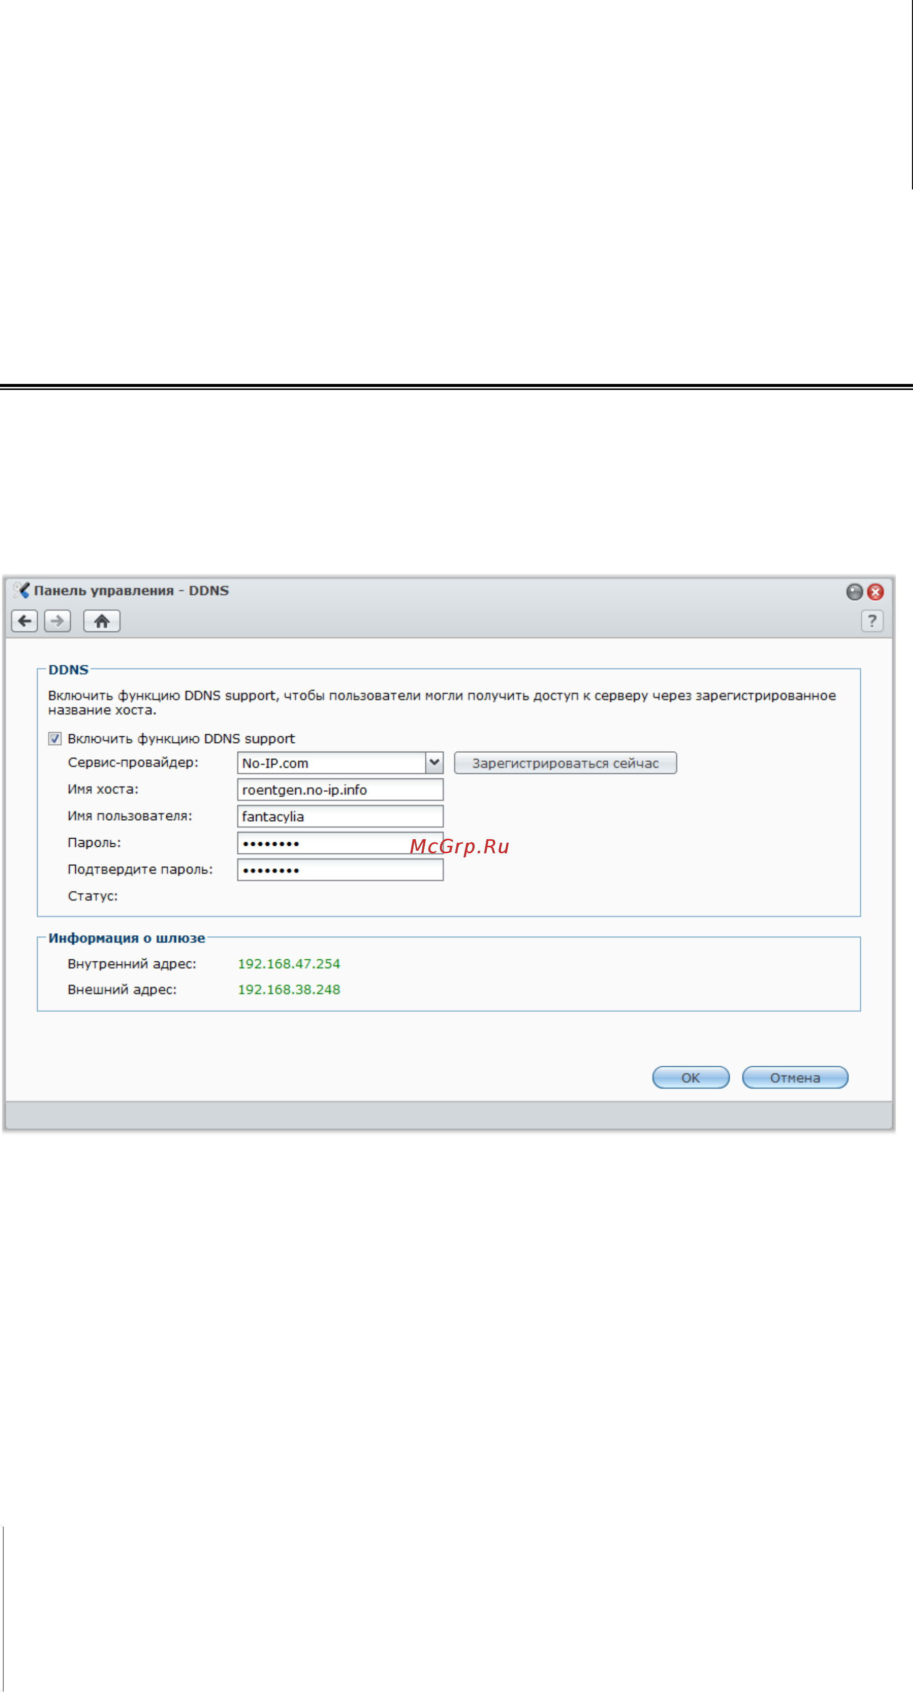Expand the Сервис-провайдер dropdown arrow
The width and height of the screenshot is (913, 1692).
click(434, 763)
